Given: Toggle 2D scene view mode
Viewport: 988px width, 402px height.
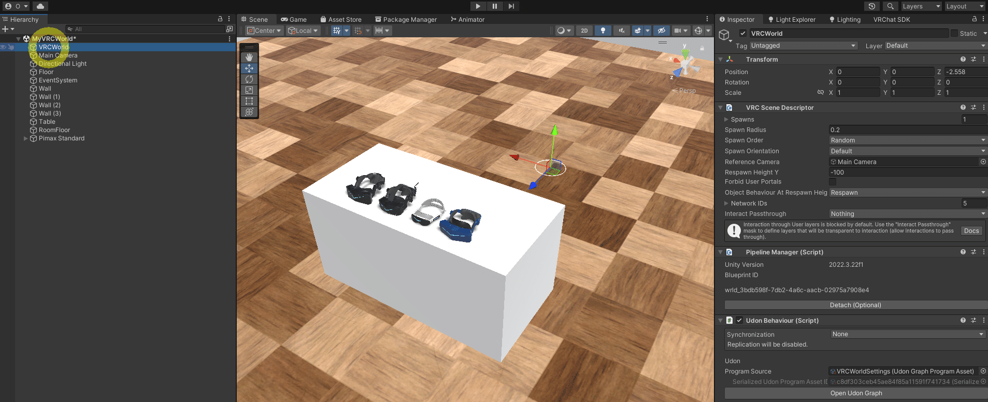Looking at the screenshot, I should click(584, 31).
